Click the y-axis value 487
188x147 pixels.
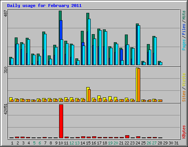pos(6,13)
